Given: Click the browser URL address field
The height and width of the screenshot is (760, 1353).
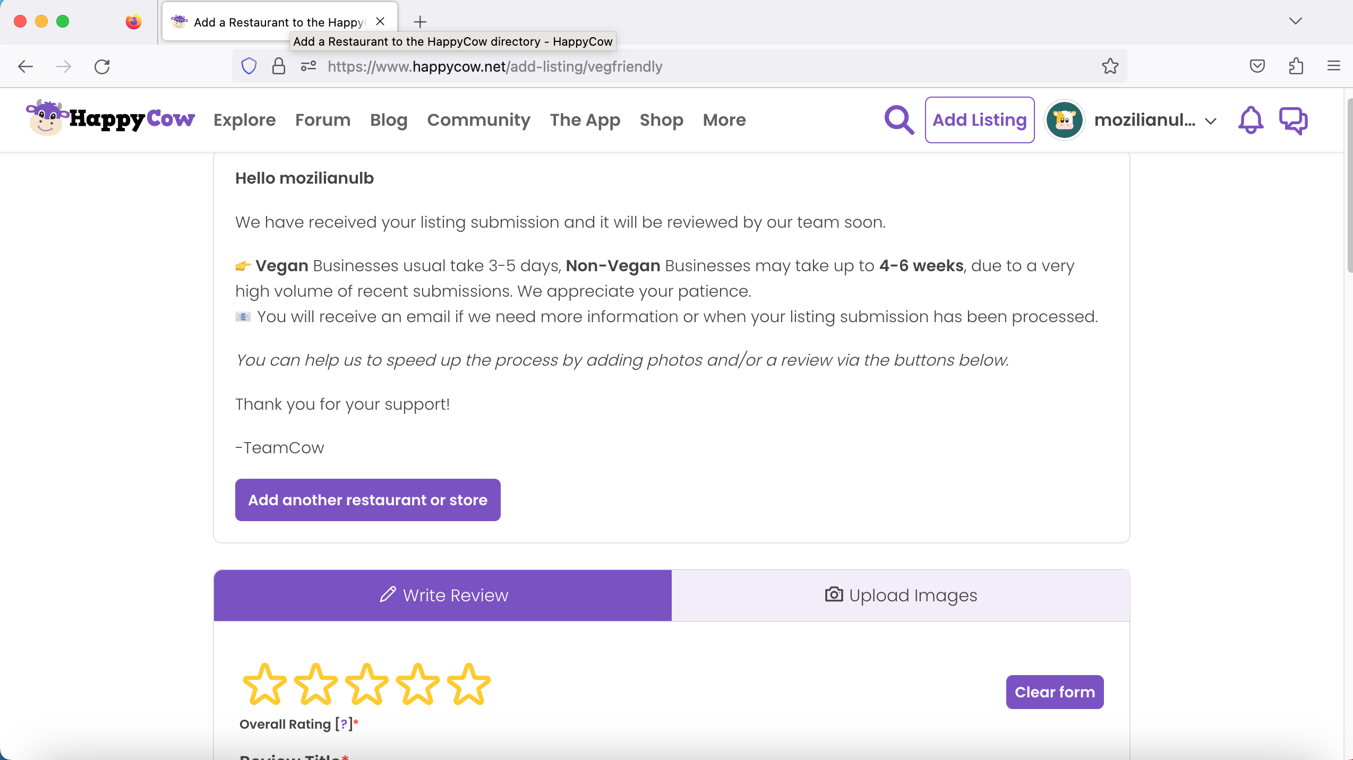Looking at the screenshot, I should click(x=690, y=66).
